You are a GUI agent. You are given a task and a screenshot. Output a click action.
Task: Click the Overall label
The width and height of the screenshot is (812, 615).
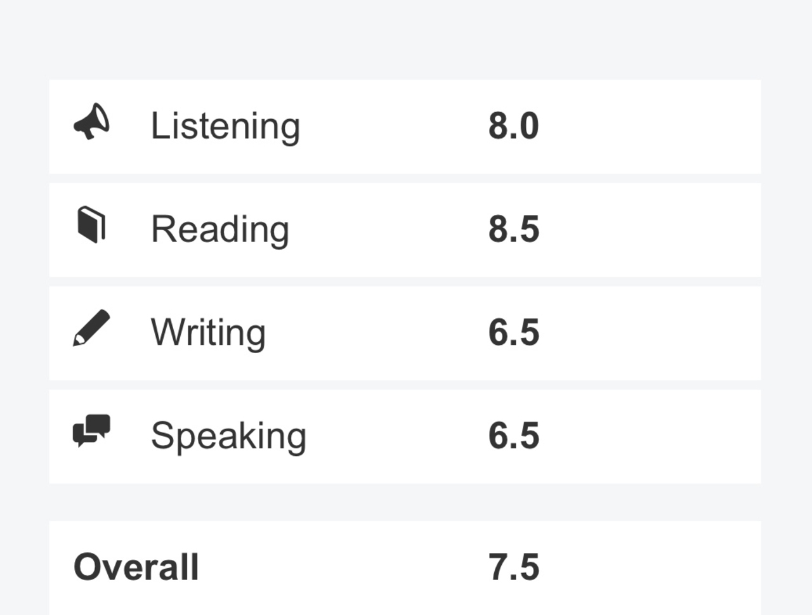coord(136,567)
